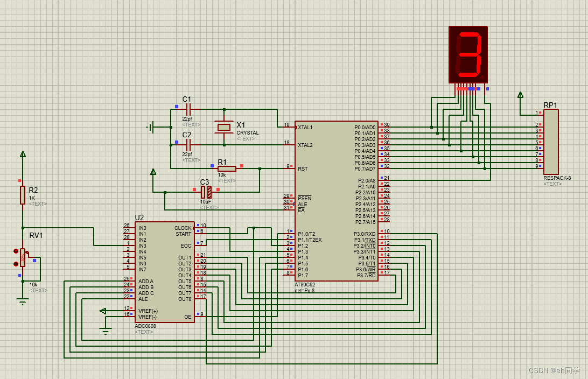
Task: Select capacitor C2 symbol
Action: coord(188,145)
